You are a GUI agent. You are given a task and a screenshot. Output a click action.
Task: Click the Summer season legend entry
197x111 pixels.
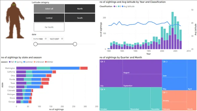coord(28,62)
